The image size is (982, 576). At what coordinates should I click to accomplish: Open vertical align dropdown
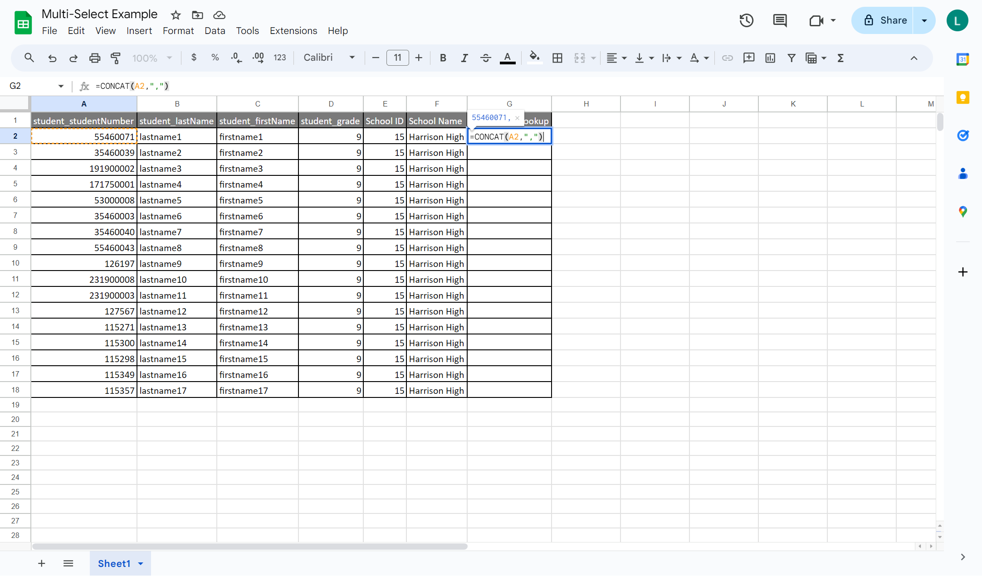(x=644, y=58)
